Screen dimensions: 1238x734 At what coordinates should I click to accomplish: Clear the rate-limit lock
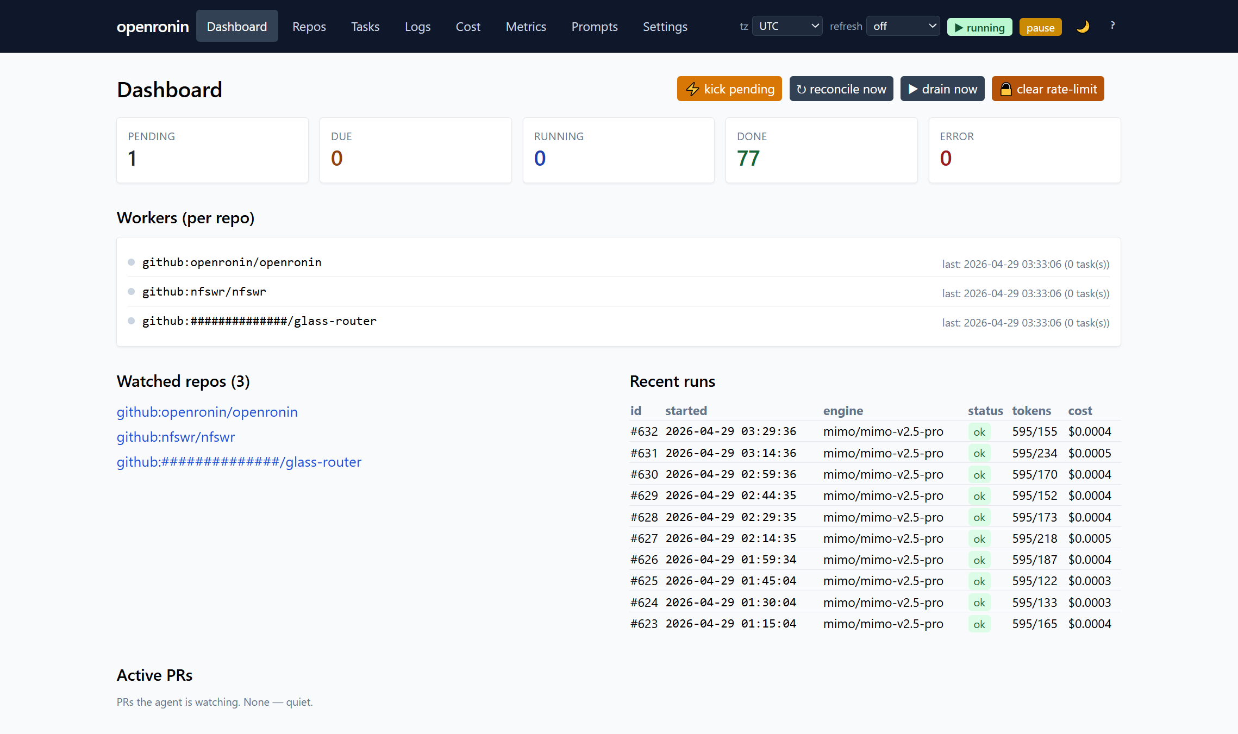1048,89
